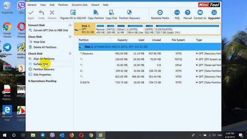The height and width of the screenshot is (139, 247).
Task: Open the Dynamic Disk menu
Action: tap(80, 5)
